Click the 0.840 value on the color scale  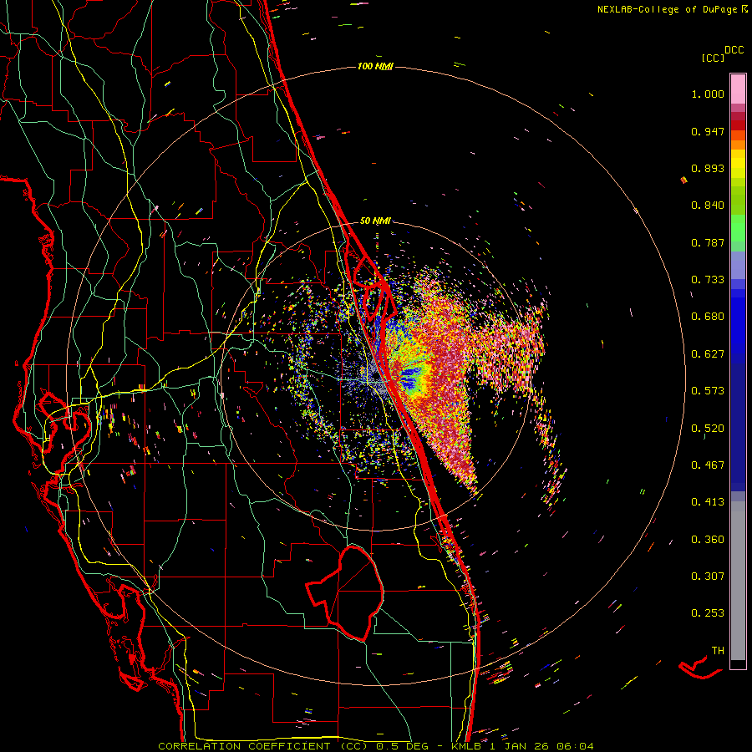pyautogui.click(x=708, y=206)
